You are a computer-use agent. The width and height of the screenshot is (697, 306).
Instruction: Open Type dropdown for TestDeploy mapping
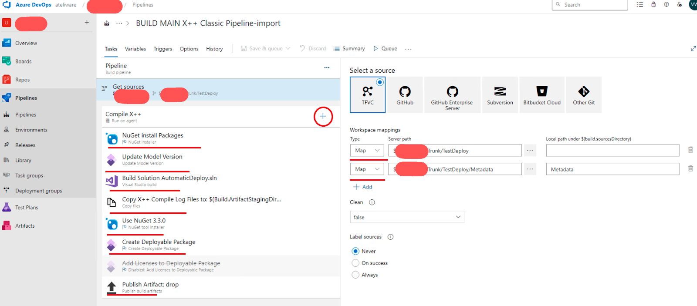click(367, 151)
